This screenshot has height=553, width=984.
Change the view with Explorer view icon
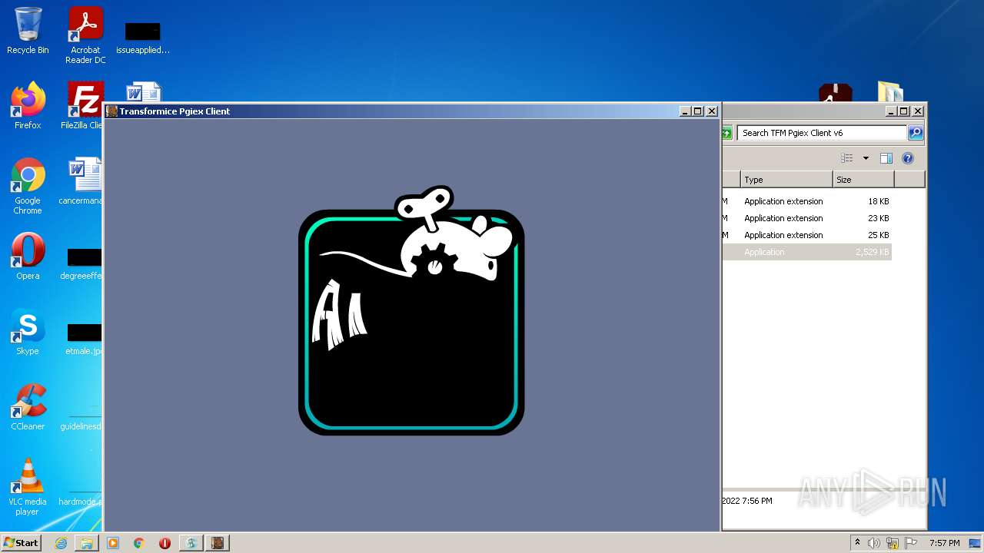[x=847, y=158]
